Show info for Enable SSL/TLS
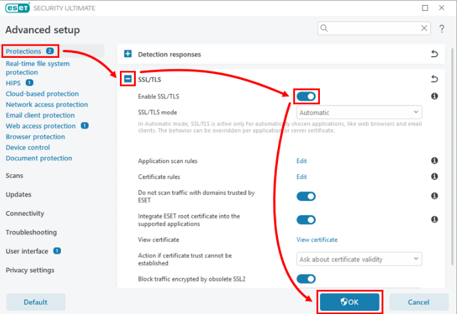457x314 pixels. click(434, 96)
